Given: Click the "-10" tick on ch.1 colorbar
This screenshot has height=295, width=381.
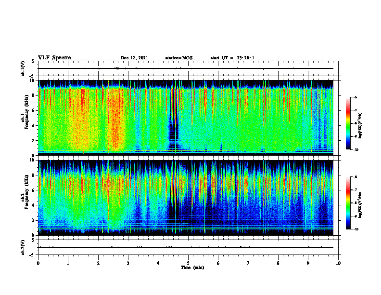Looking at the screenshot, I should (355, 150).
